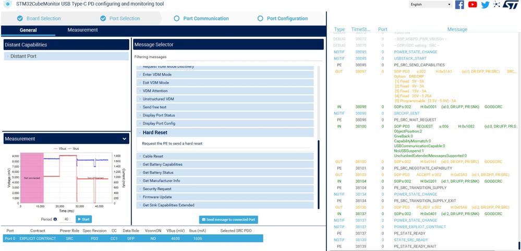This screenshot has height=251, width=521.
Task: Click the Filtering messages input field
Action: 244,57
